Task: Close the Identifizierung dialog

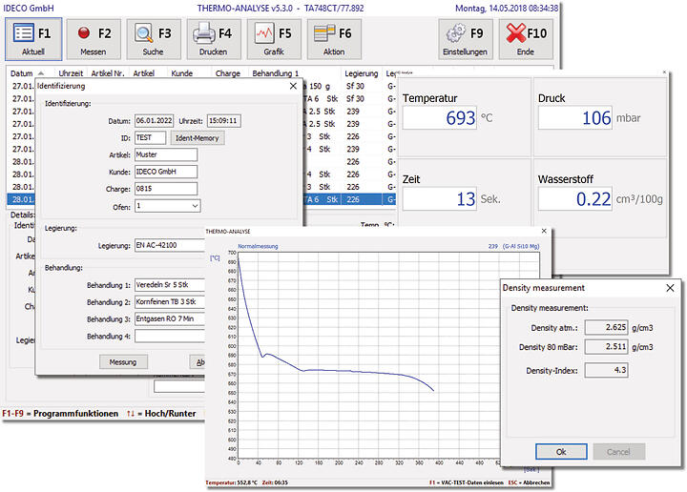Action: 292,86
